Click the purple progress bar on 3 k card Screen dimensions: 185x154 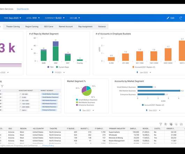point(11,65)
